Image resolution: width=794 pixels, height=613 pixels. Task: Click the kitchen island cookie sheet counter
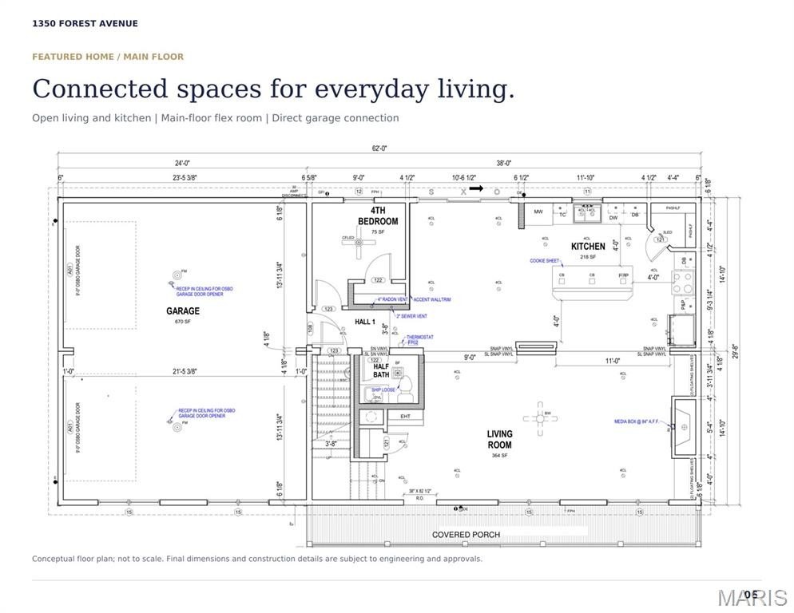pyautogui.click(x=593, y=283)
